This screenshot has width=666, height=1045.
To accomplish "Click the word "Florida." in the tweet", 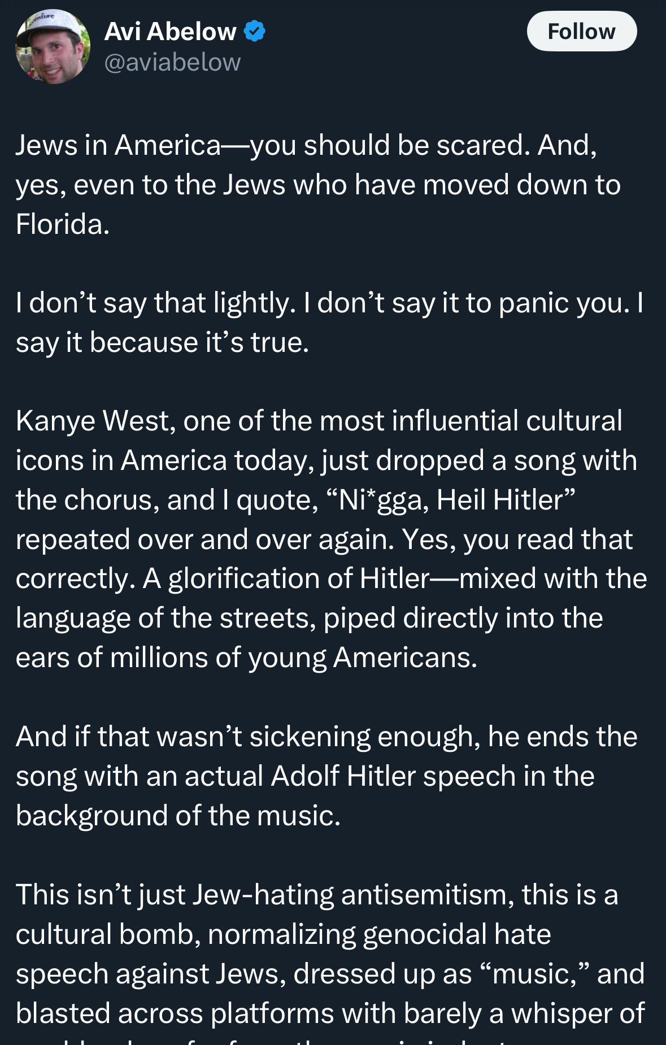I will pos(63,224).
